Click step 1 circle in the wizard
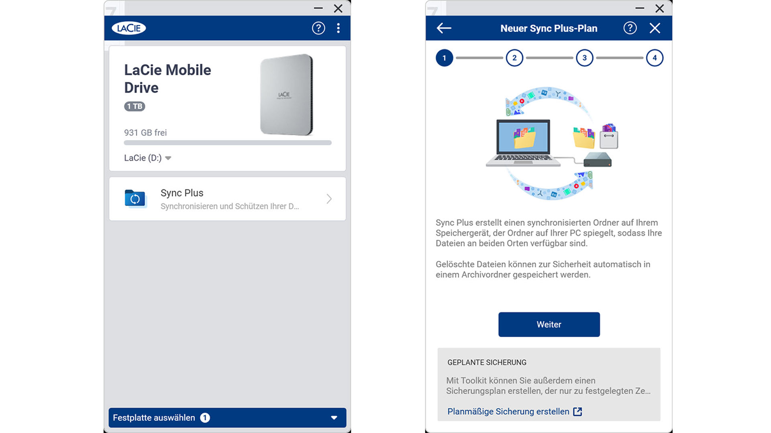This screenshot has height=433, width=771. (445, 58)
